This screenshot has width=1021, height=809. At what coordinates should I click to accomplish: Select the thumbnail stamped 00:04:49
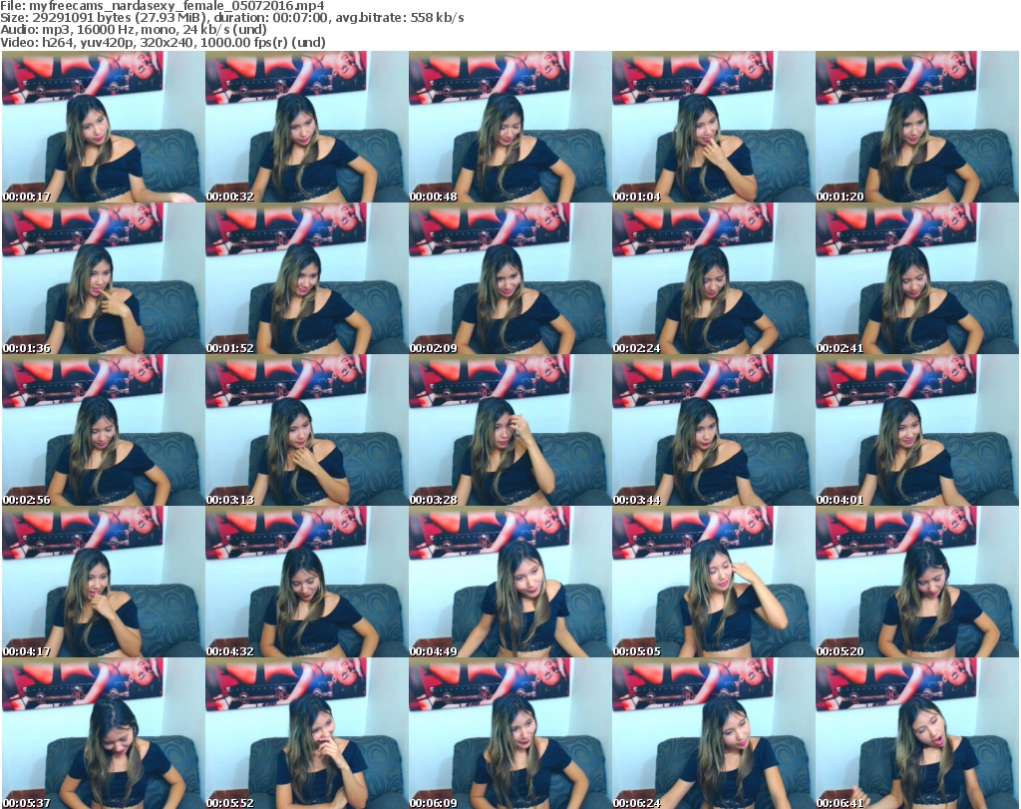(510, 583)
